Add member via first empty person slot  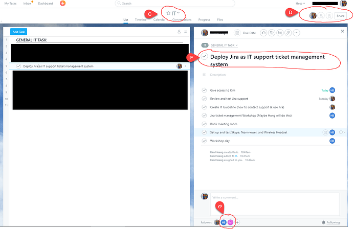(x=321, y=16)
